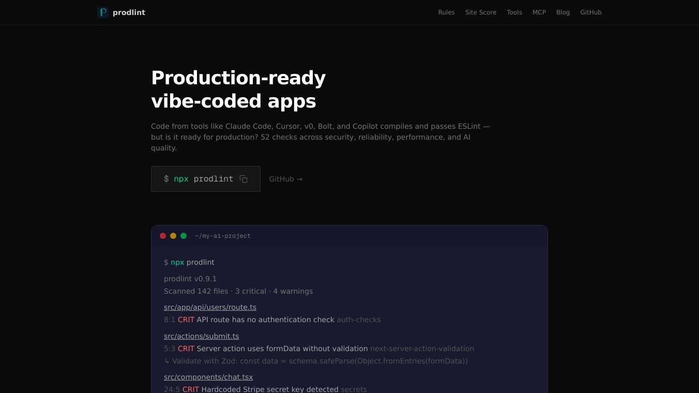Click the prodlint logo icon
Image resolution: width=699 pixels, height=393 pixels.
103,12
